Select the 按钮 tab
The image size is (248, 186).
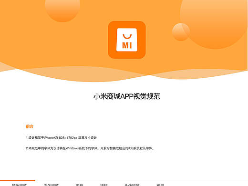click(104, 185)
